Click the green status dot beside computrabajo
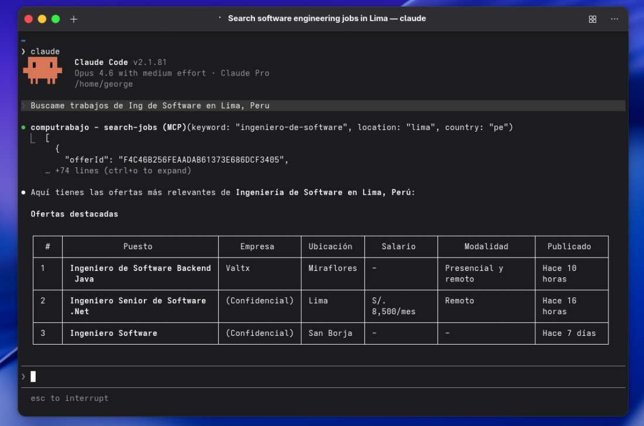 (23, 127)
